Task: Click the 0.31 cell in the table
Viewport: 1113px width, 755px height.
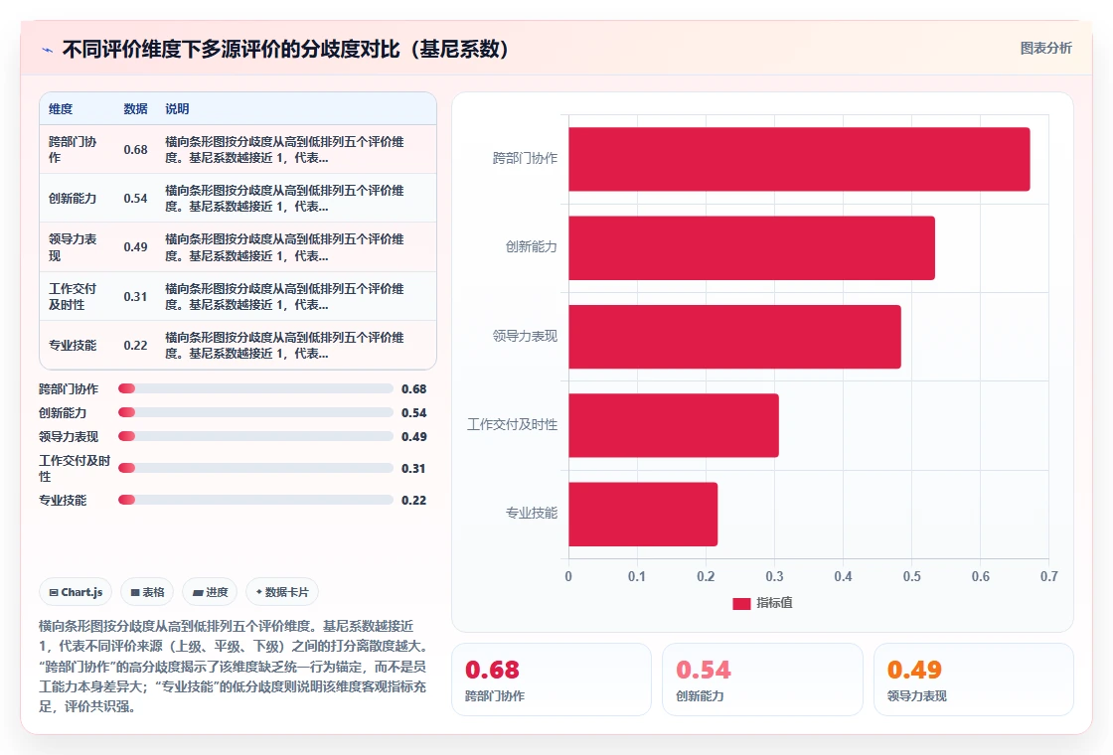Action: [135, 296]
